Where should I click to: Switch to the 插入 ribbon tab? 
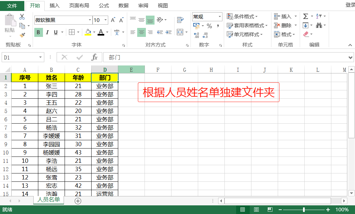(55, 5)
